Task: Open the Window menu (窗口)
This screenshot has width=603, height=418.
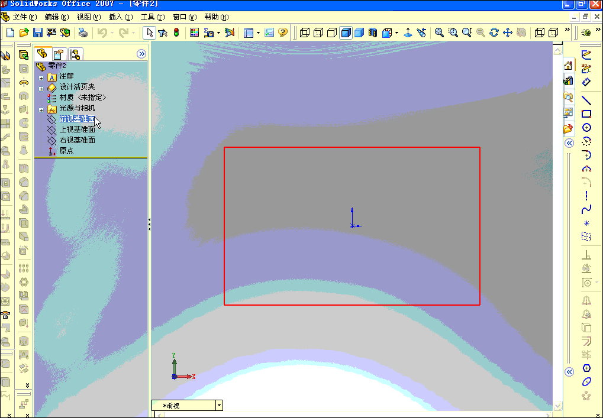Action: [x=185, y=17]
